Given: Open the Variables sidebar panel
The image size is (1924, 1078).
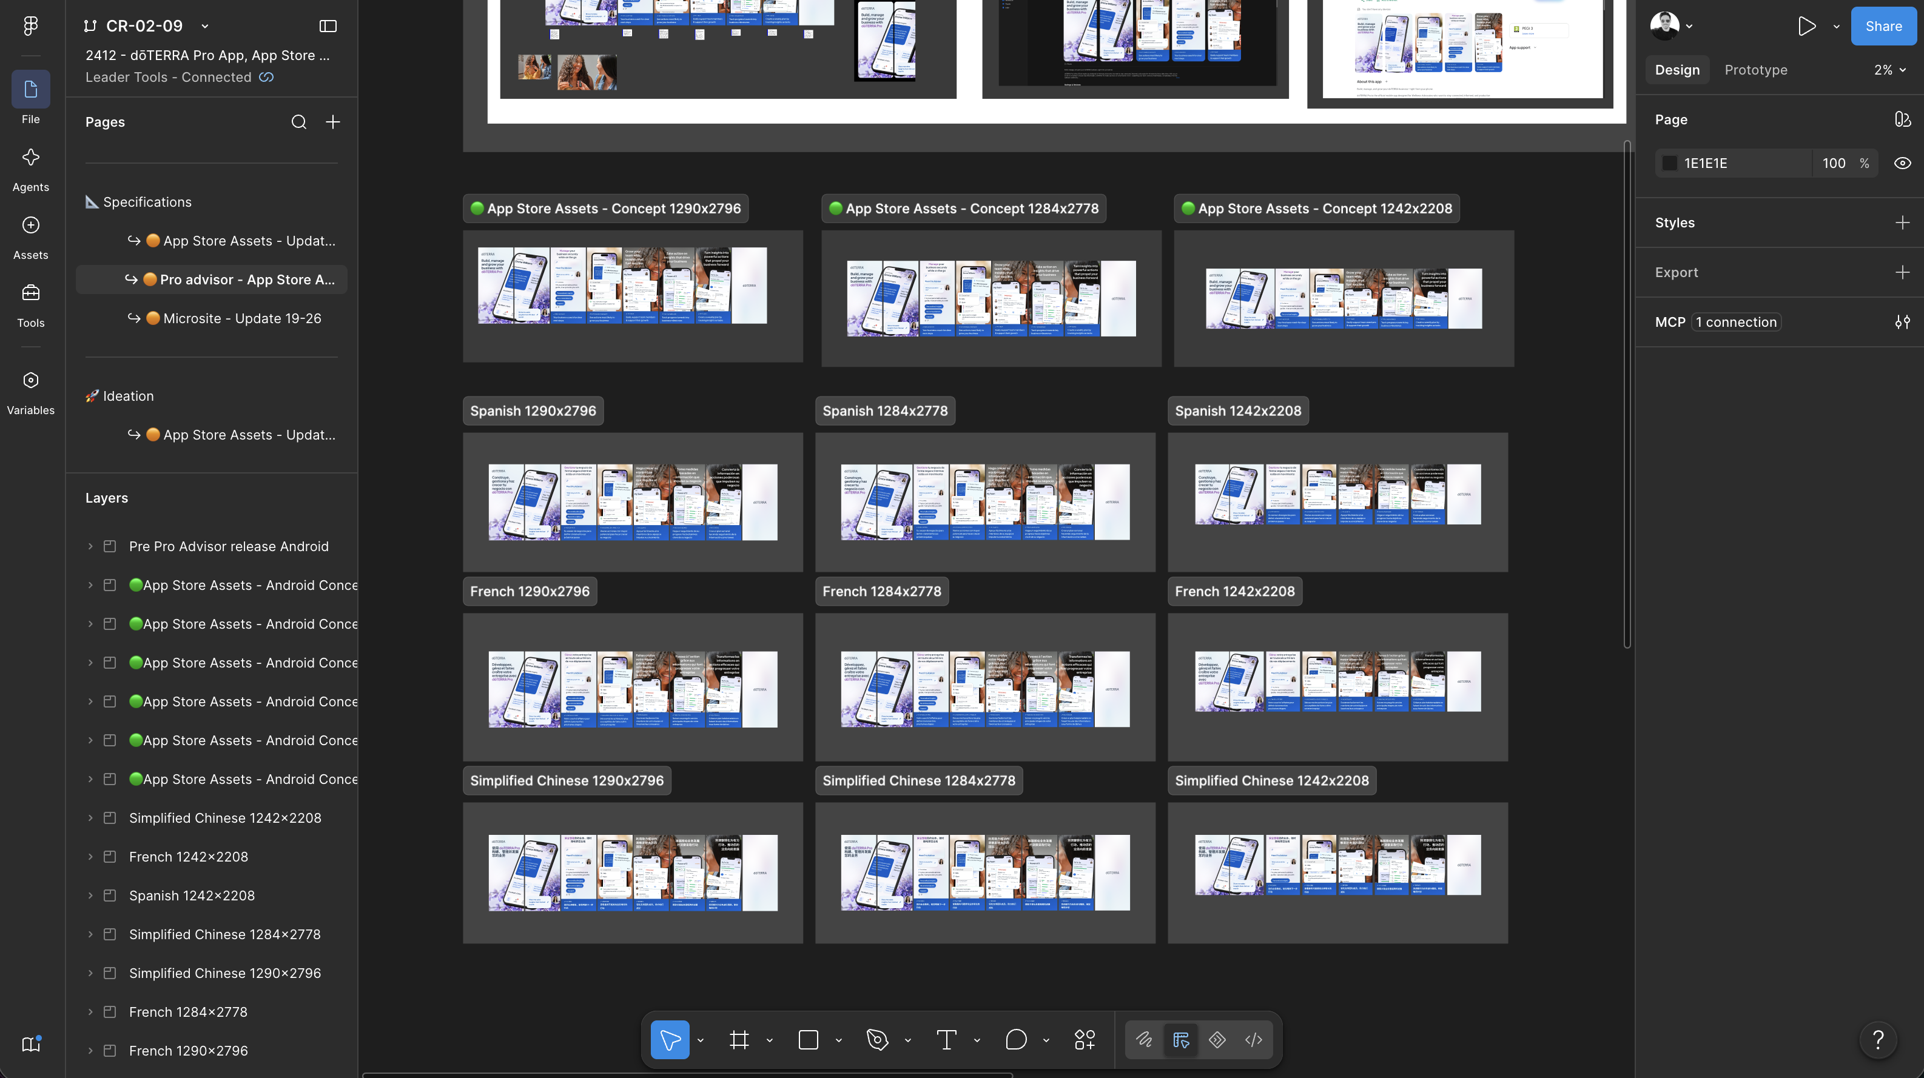Looking at the screenshot, I should [30, 392].
